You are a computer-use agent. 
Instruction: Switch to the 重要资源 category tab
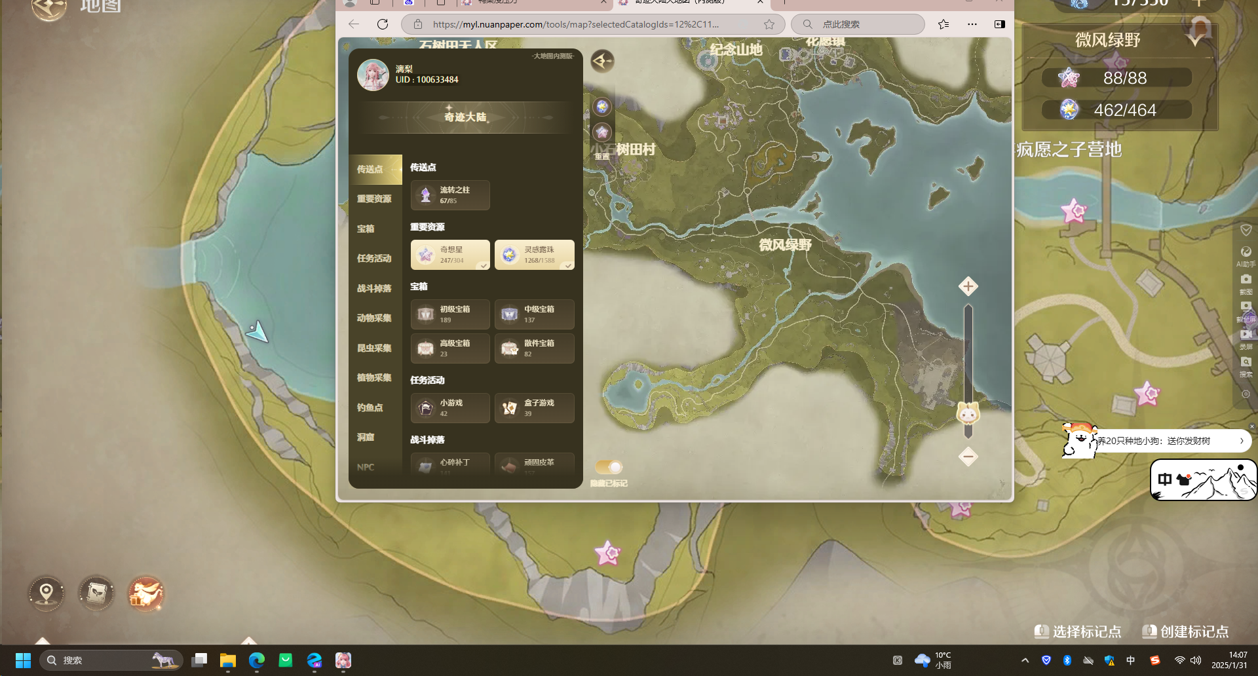pos(375,199)
